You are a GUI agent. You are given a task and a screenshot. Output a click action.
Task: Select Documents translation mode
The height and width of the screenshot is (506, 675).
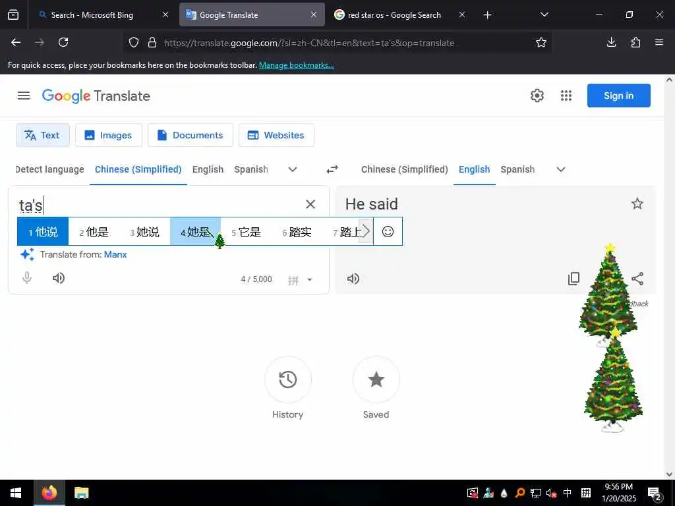pos(191,135)
